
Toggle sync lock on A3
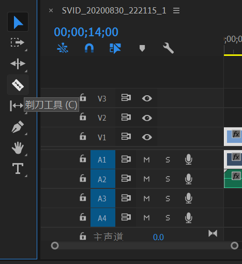tap(126, 198)
